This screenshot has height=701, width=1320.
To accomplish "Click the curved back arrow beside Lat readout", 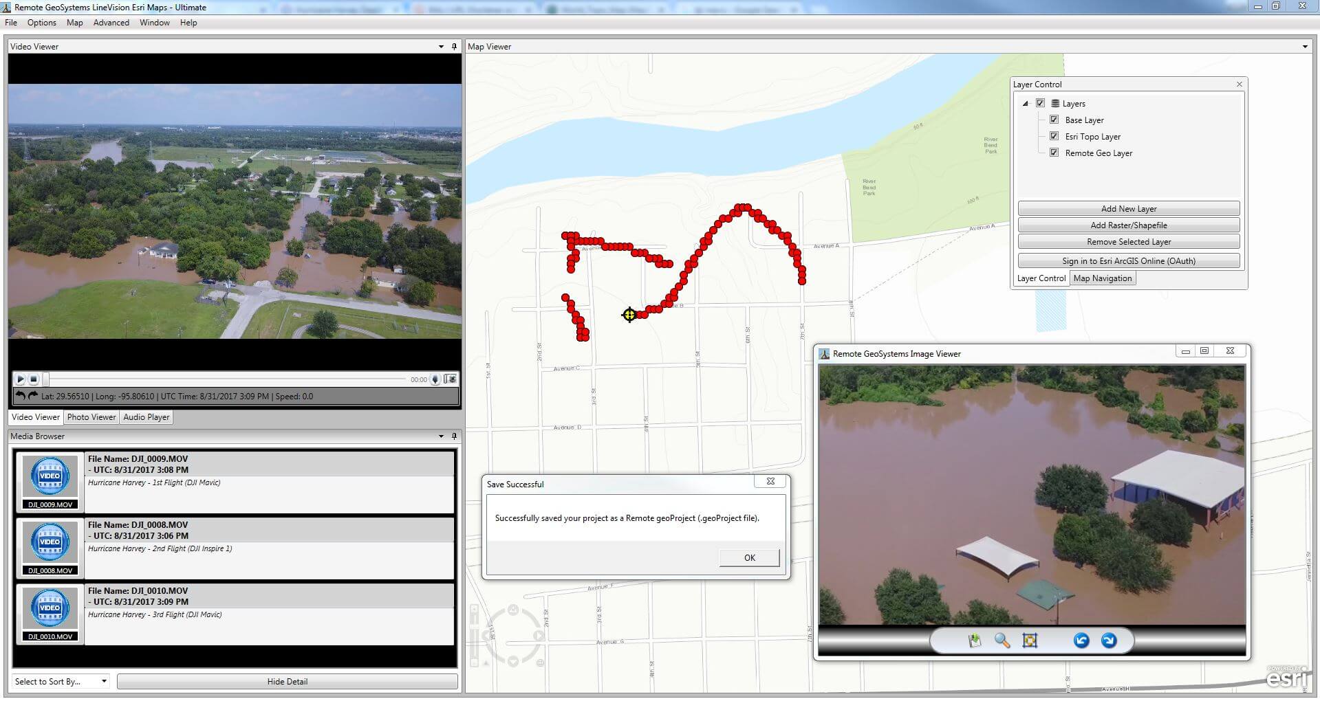I will coord(21,396).
